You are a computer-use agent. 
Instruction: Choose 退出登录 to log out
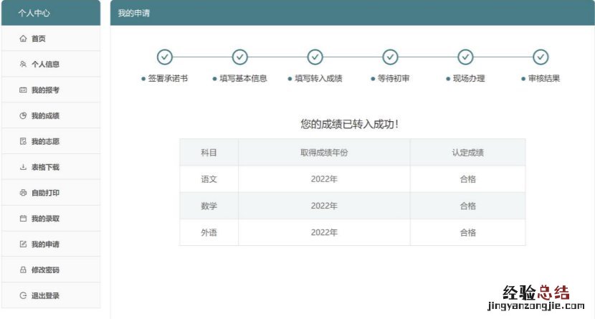pyautogui.click(x=51, y=295)
